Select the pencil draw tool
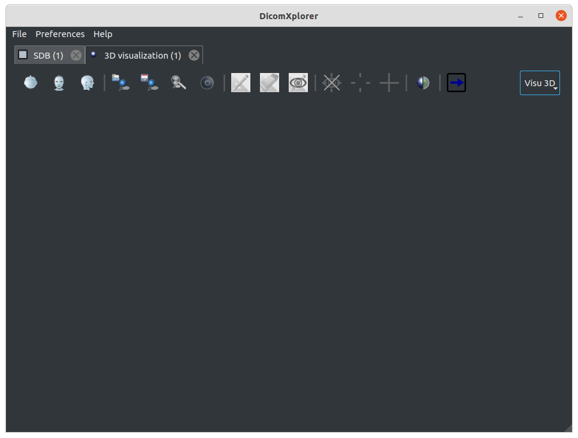The height and width of the screenshot is (438, 578). point(241,83)
